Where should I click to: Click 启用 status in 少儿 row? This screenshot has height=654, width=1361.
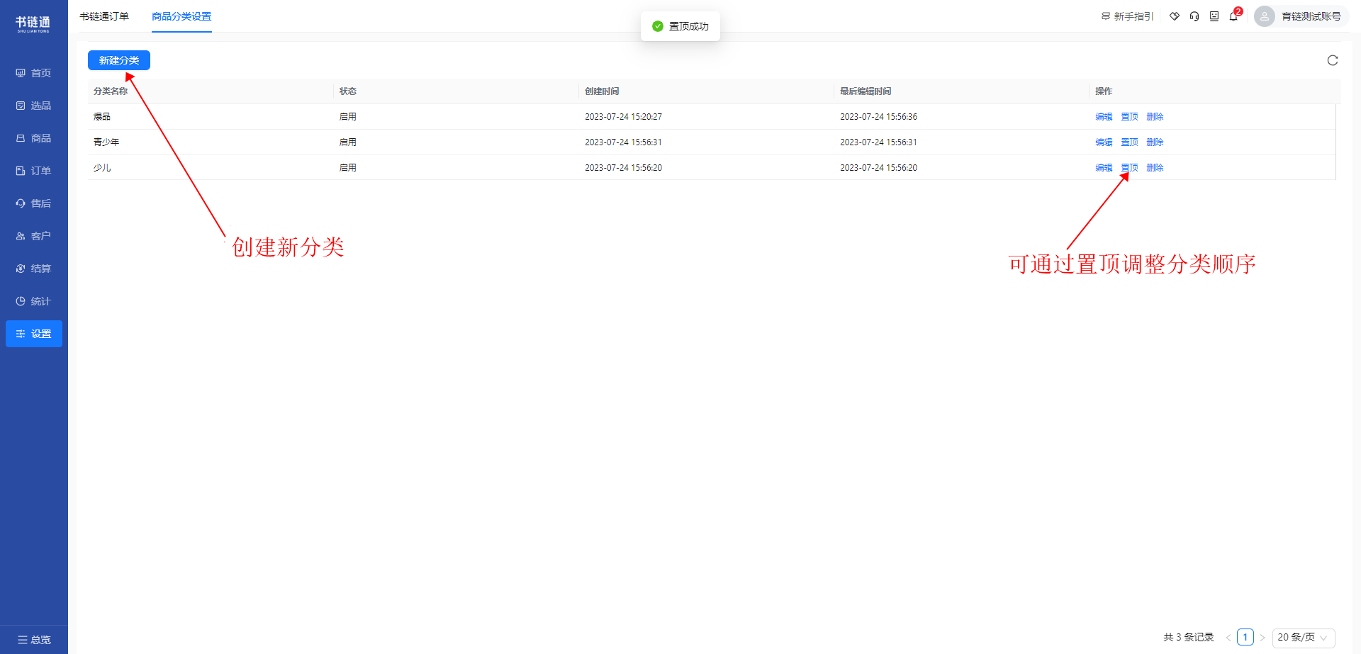coord(347,168)
